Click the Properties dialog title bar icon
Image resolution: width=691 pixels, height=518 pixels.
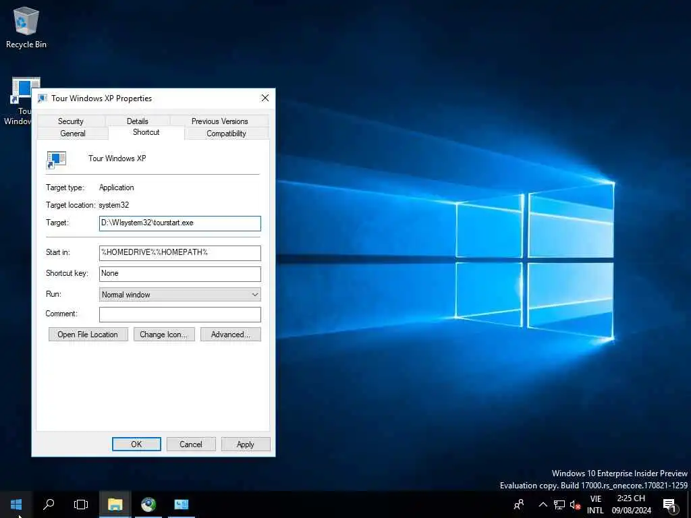pos(43,98)
